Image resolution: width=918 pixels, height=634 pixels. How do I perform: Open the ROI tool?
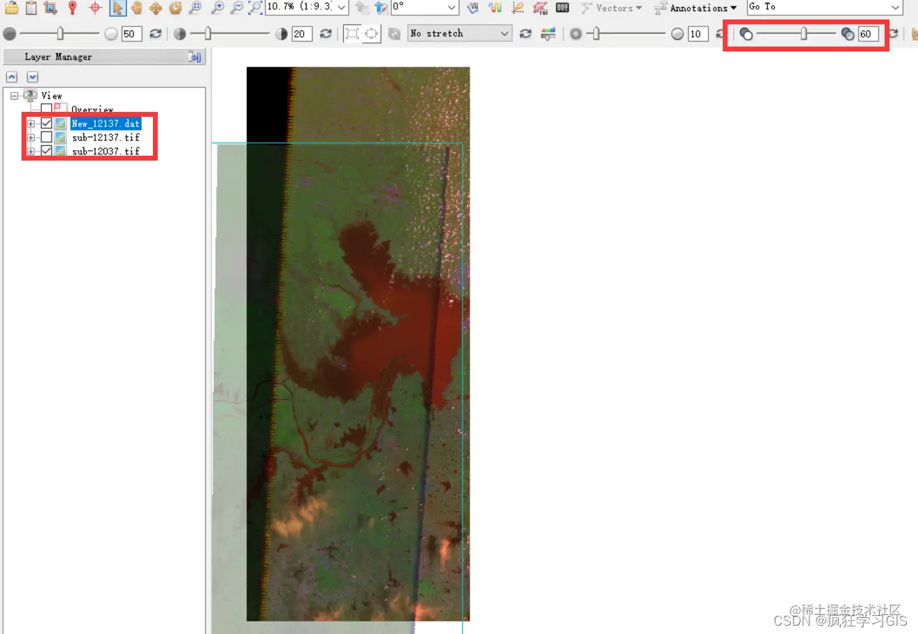pyautogui.click(x=540, y=8)
